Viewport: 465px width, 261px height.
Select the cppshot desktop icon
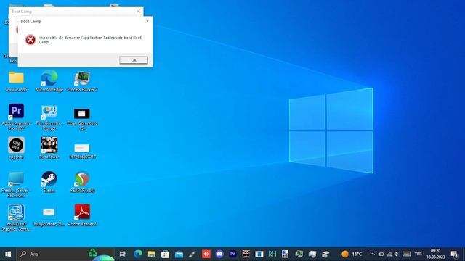pyautogui.click(x=16, y=148)
